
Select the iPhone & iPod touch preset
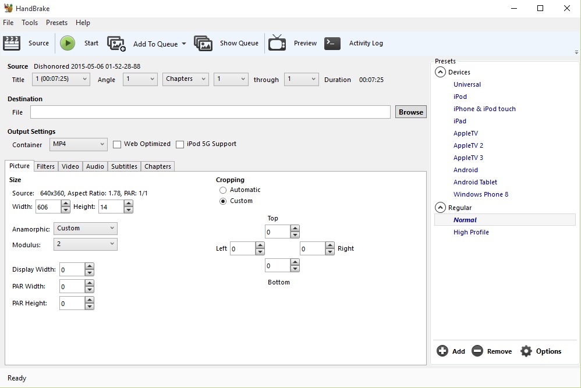(484, 109)
